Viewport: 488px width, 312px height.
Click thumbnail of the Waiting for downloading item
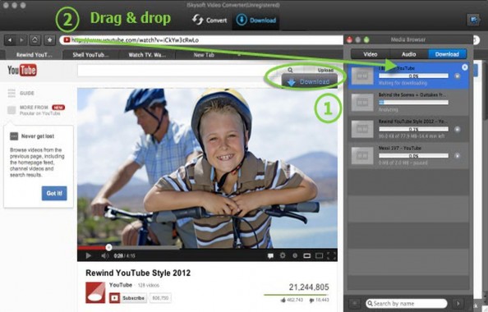362,76
